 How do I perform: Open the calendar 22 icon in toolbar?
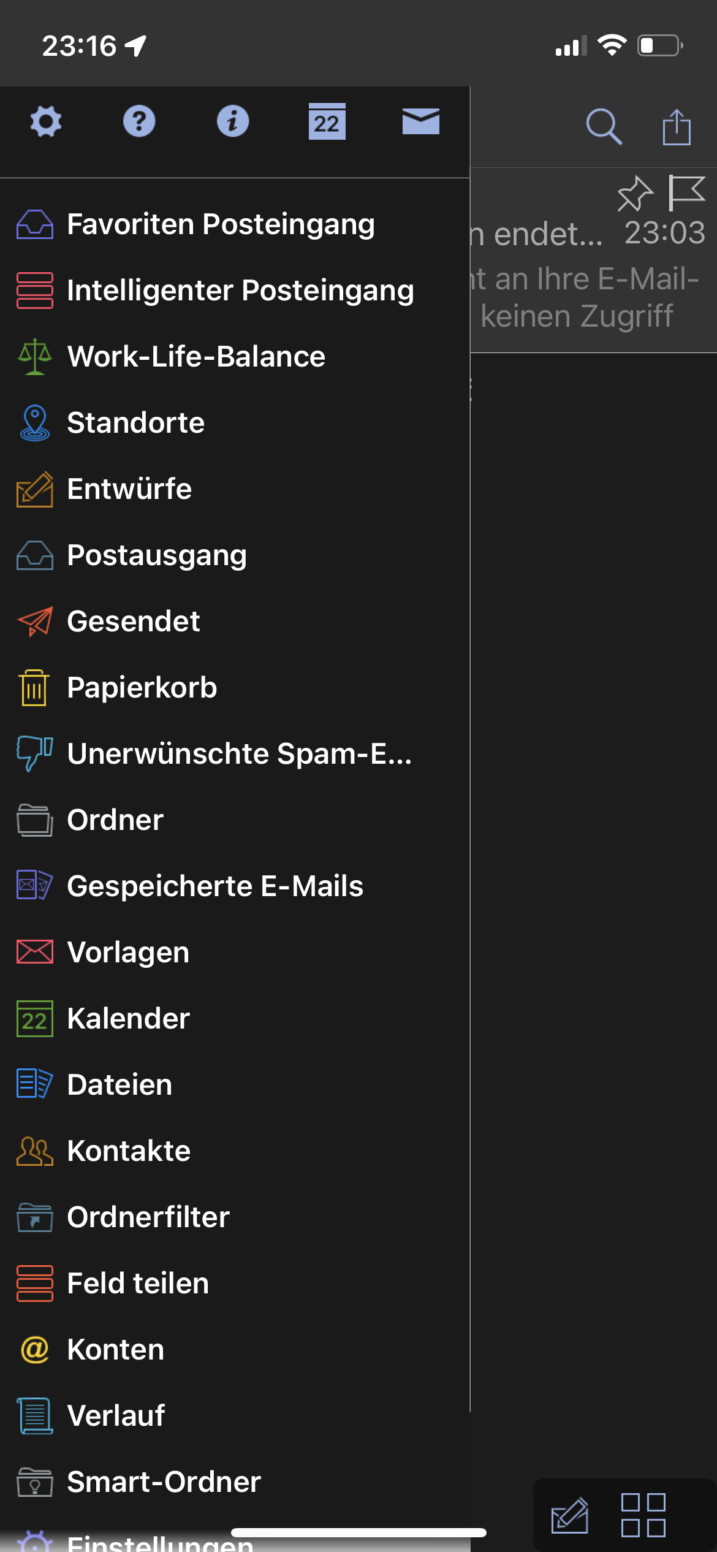[327, 122]
